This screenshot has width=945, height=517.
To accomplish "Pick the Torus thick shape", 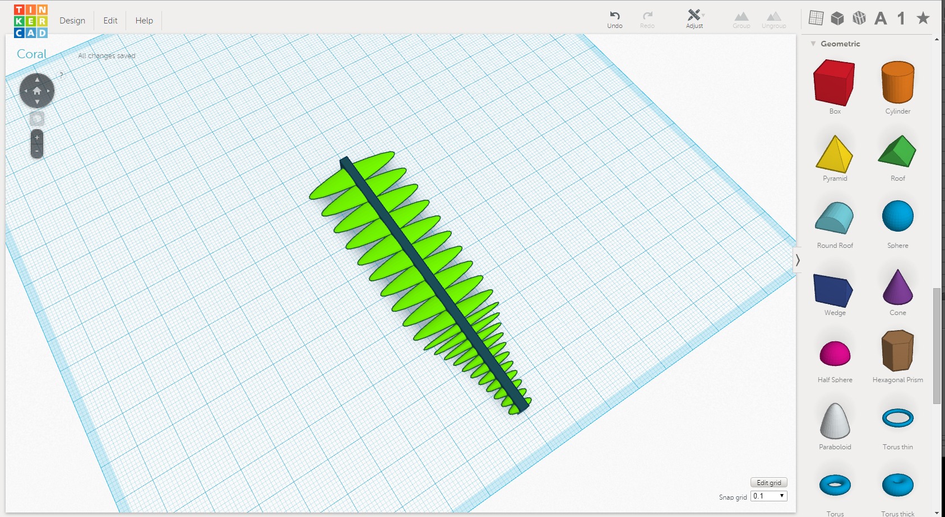I will [898, 485].
